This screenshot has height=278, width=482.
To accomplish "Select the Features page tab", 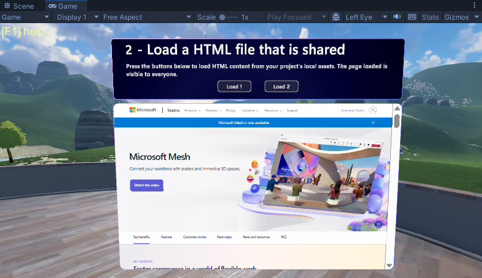I will (166, 237).
